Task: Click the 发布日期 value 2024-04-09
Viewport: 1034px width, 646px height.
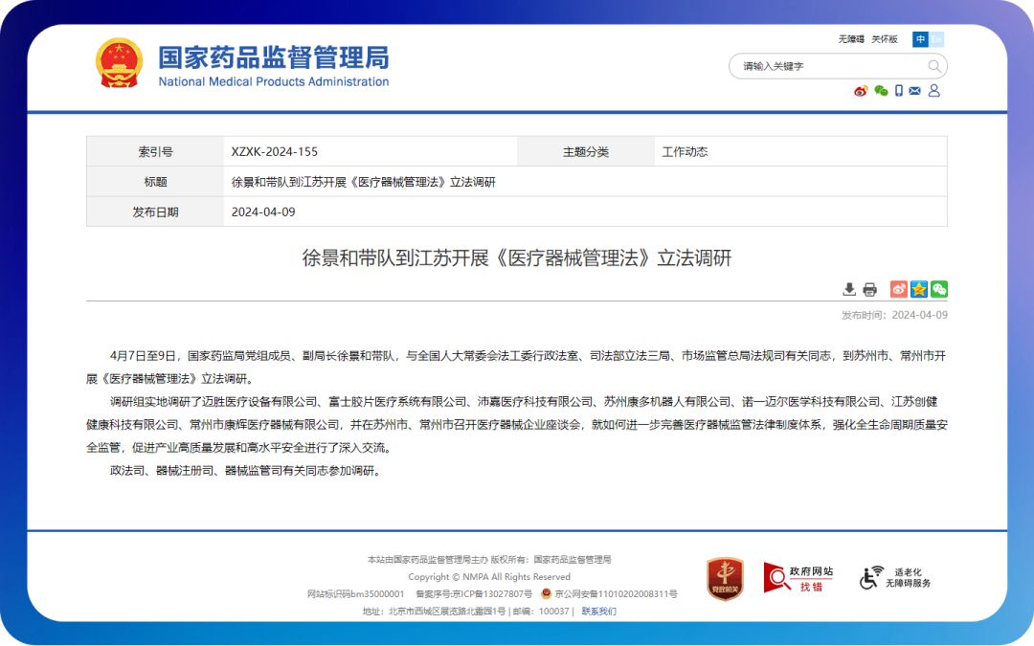Action: pyautogui.click(x=263, y=212)
